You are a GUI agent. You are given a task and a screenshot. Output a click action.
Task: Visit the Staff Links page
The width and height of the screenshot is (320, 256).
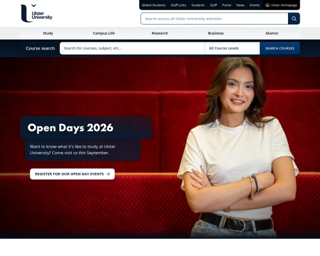pos(178,5)
